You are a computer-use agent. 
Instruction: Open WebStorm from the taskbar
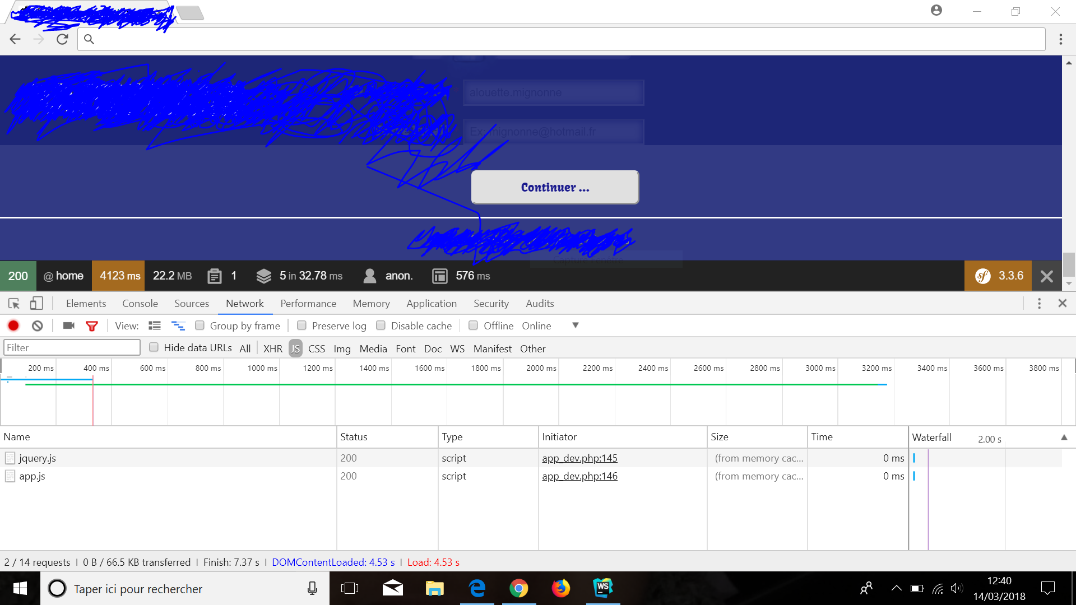[603, 588]
